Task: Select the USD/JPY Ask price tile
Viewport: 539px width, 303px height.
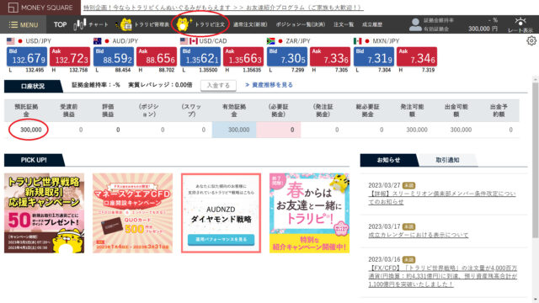Action: pos(70,56)
